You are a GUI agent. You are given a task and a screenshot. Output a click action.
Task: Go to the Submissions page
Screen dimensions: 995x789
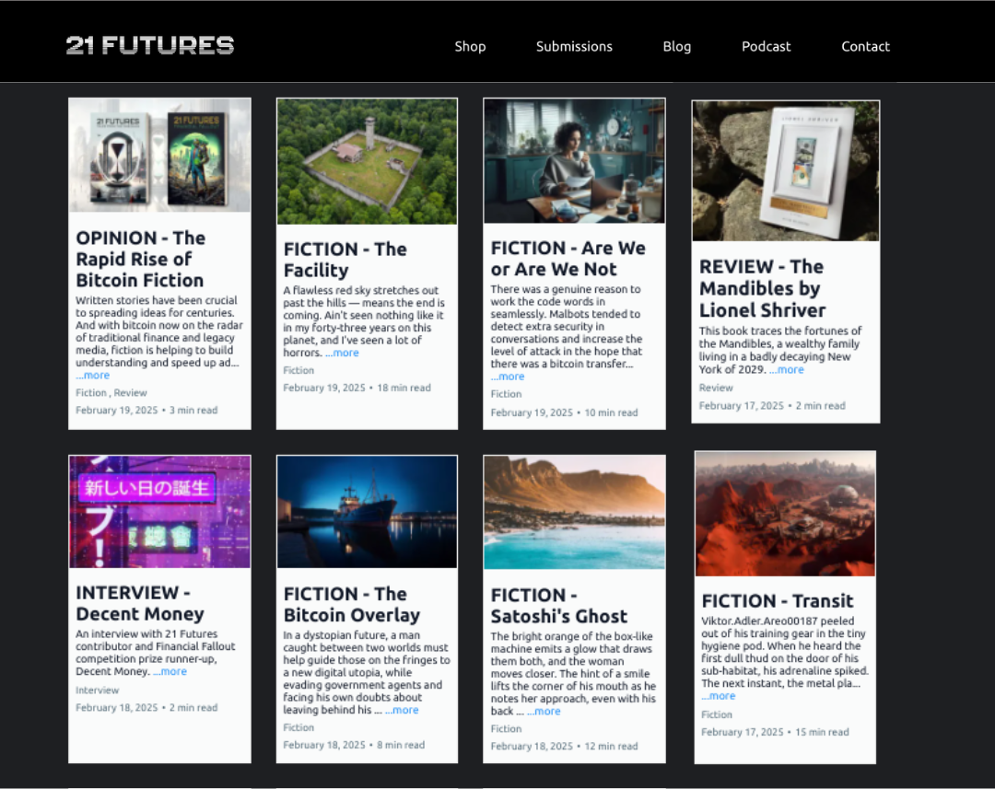pyautogui.click(x=574, y=46)
